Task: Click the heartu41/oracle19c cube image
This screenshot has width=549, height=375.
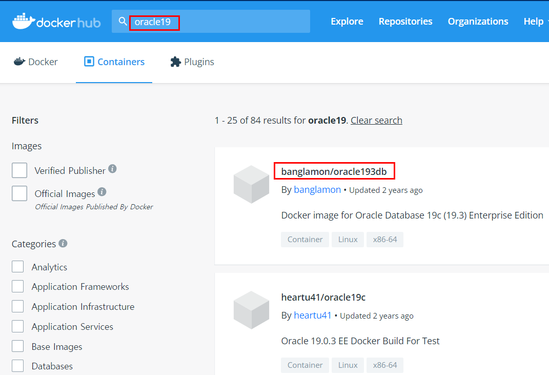Action: [251, 310]
